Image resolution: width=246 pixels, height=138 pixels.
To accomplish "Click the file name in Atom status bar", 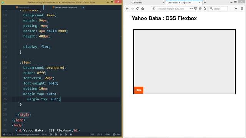I will (28, 135).
